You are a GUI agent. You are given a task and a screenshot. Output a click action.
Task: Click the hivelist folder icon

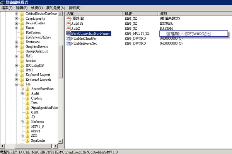(x=22, y=61)
